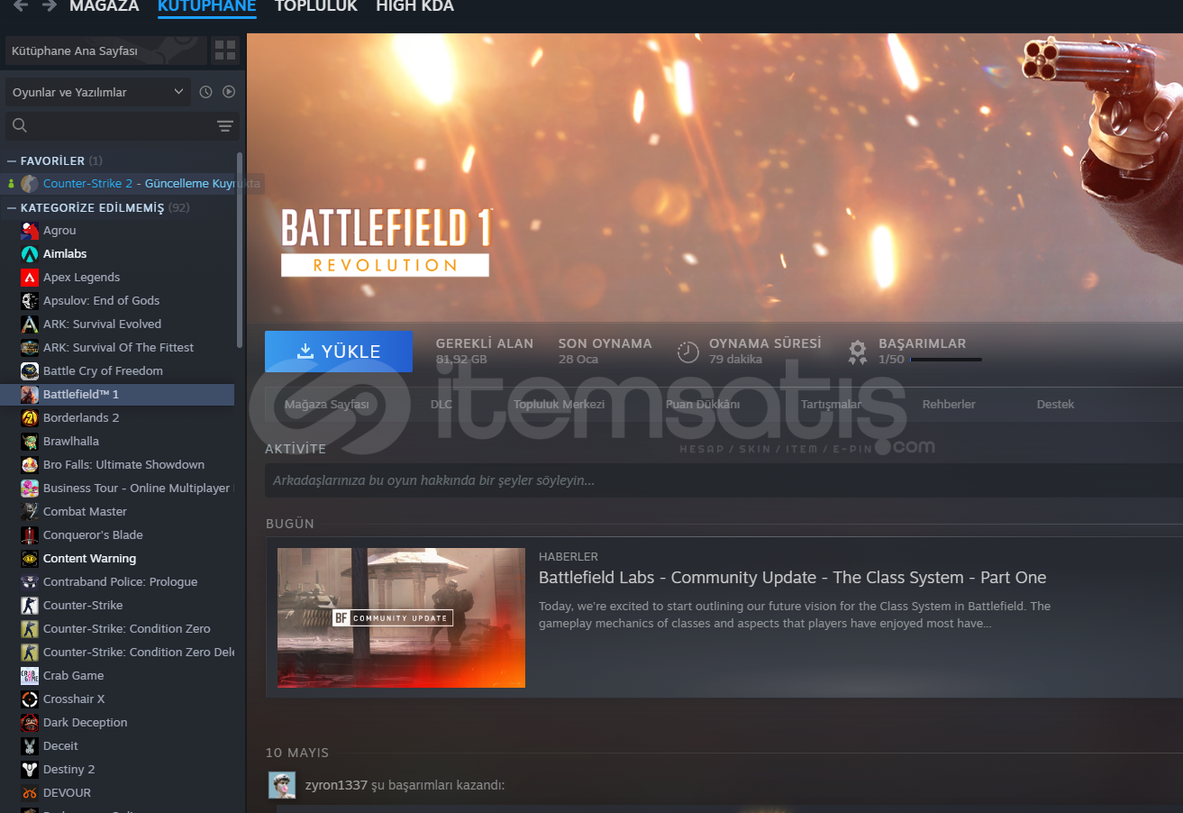Click the Brawlhalla icon
This screenshot has height=813, width=1183.
tap(30, 442)
